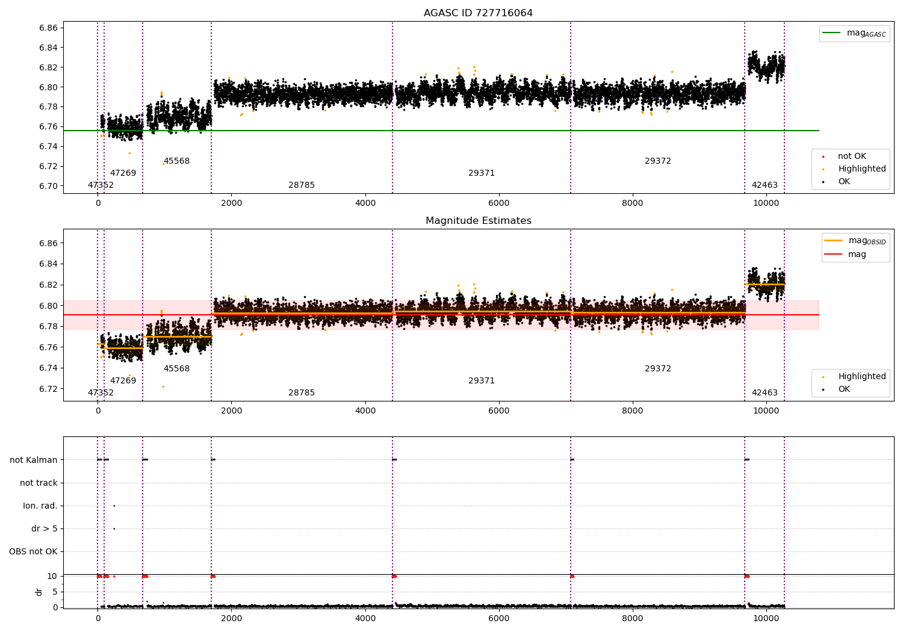Click the 'not track' axis label
903x632 pixels.
point(39,483)
